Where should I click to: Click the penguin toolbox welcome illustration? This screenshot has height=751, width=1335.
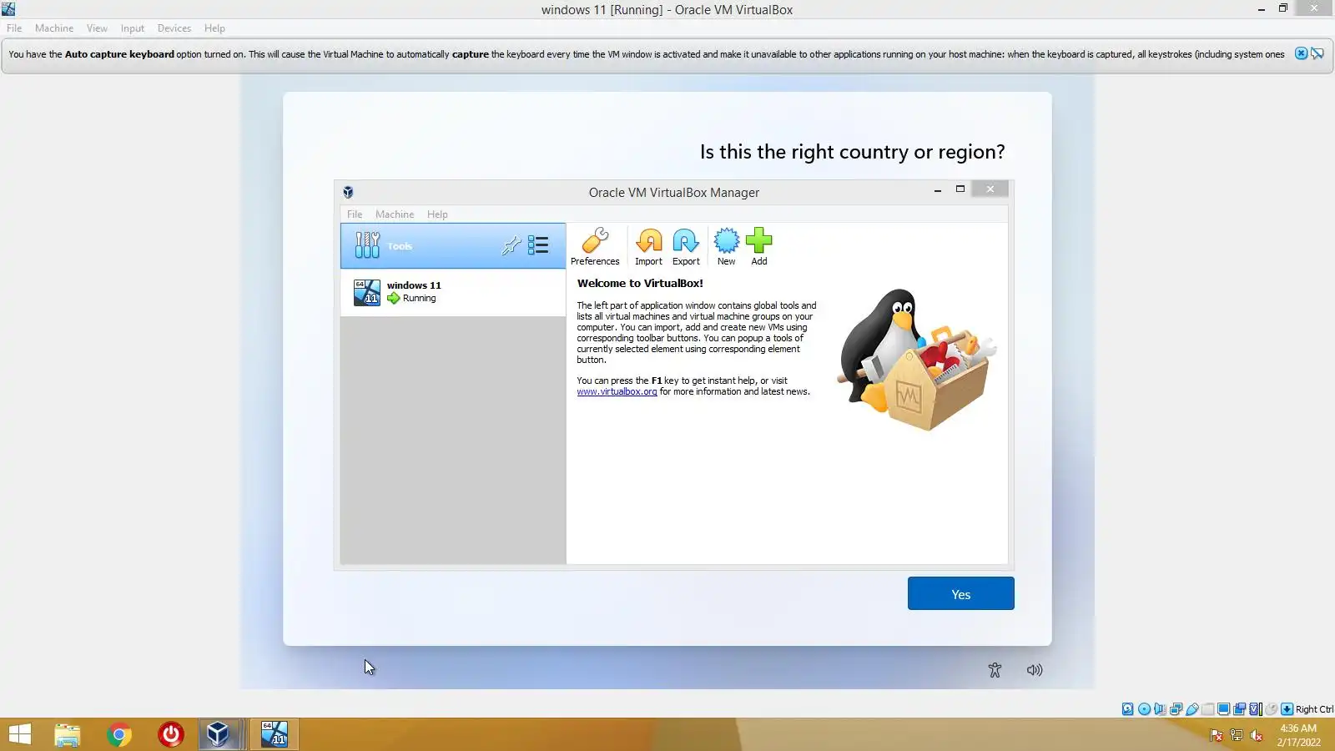[x=917, y=360]
